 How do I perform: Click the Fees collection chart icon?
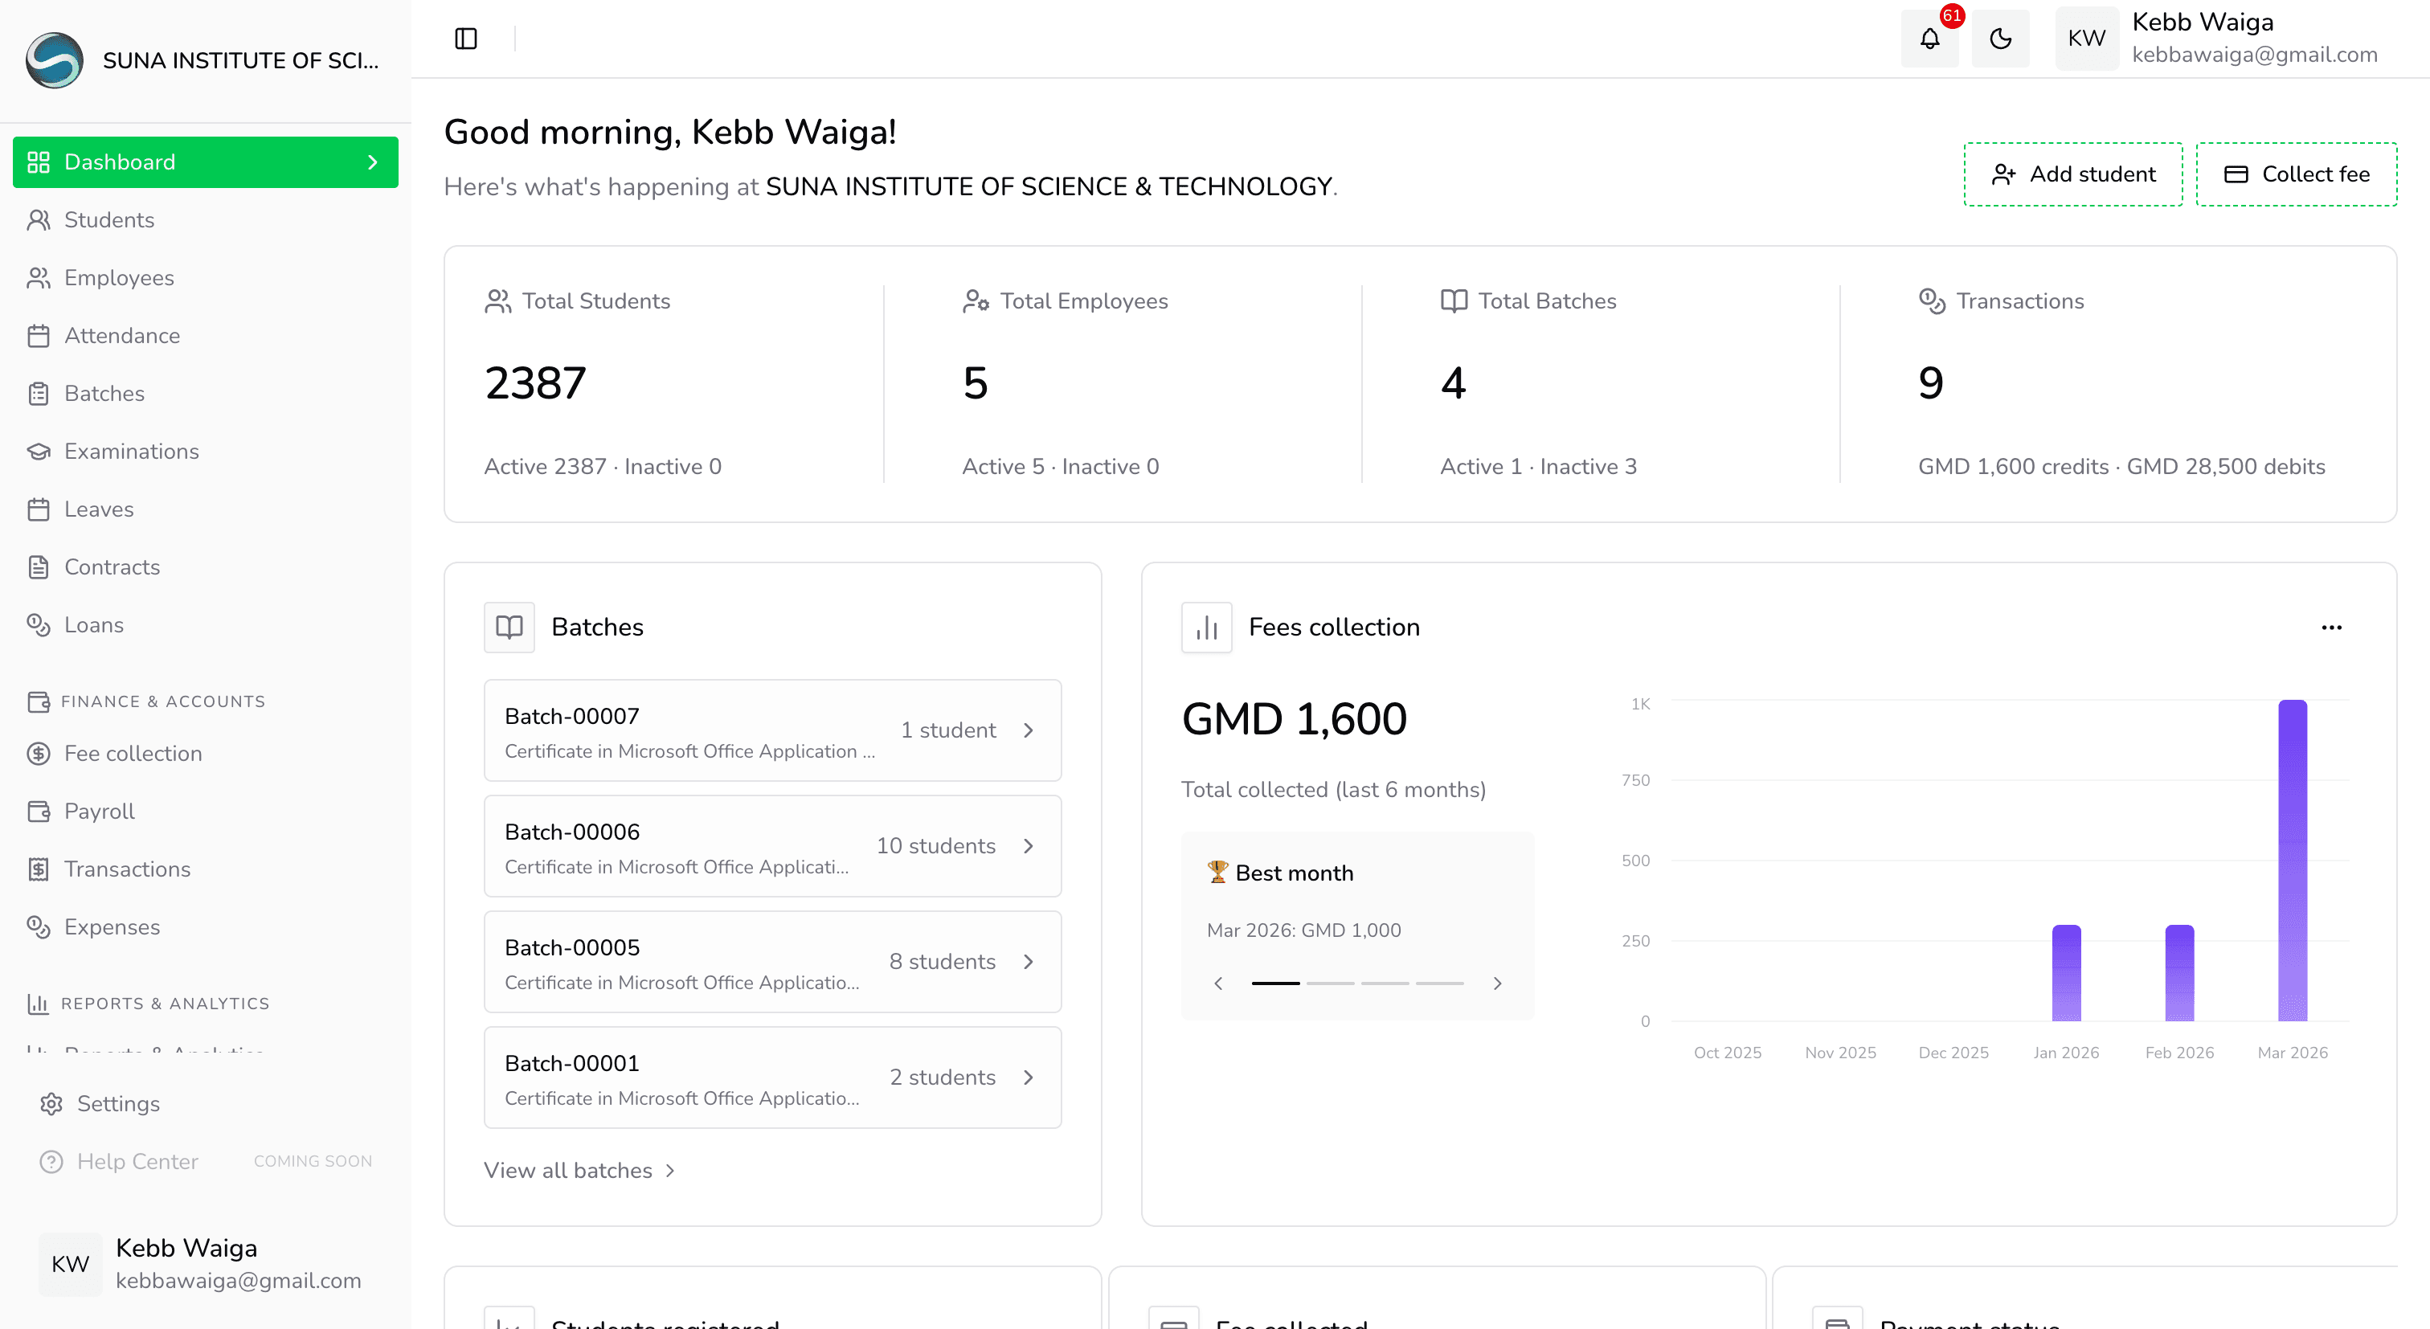1206,626
